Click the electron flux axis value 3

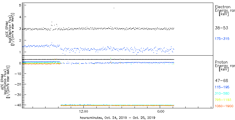click(20, 29)
